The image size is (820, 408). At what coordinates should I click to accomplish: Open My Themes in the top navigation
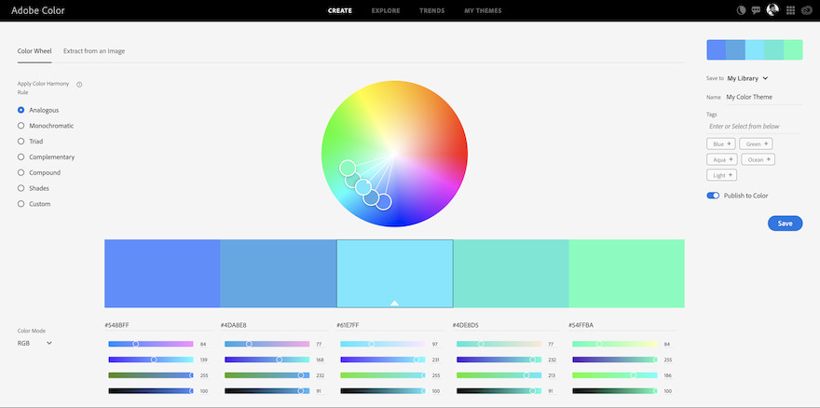[483, 11]
